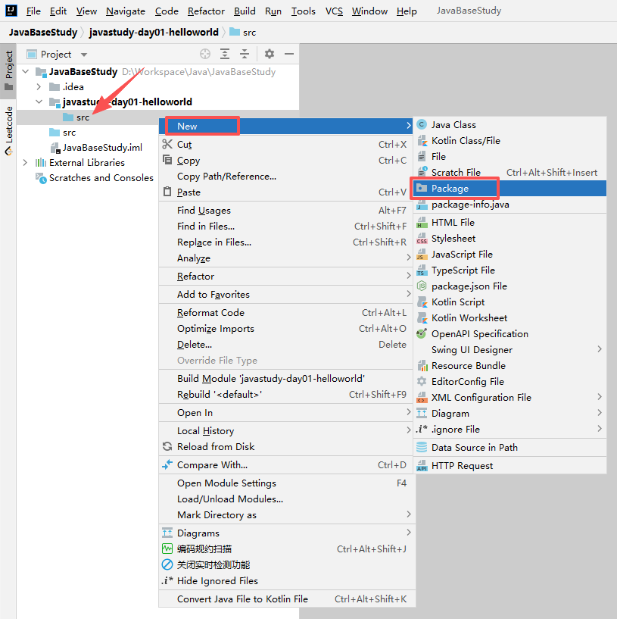The image size is (617, 619).
Task: Click JavaBaseStudy in the breadcrumb bar
Action: (42, 33)
